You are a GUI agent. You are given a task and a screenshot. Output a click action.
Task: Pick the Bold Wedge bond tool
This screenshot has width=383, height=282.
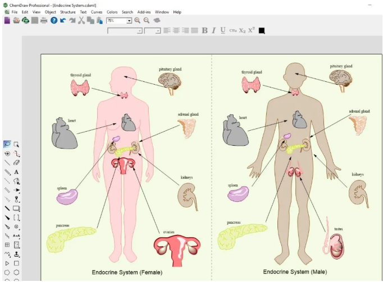(x=7, y=218)
